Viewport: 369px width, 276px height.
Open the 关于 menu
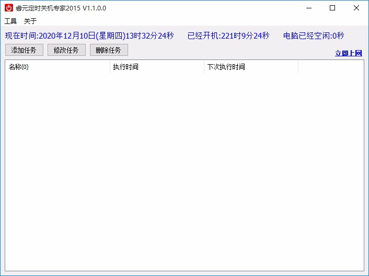(x=30, y=21)
